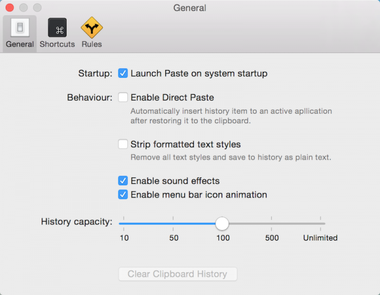Enable Direct Paste checkbox
Image resolution: width=380 pixels, height=295 pixels.
pyautogui.click(x=123, y=97)
